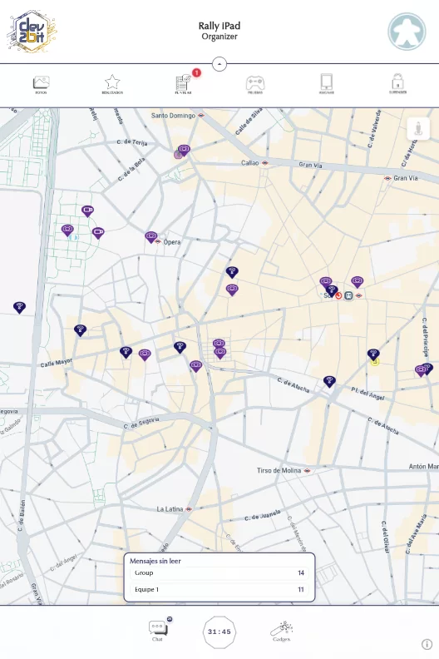Open the Gadgets wand icon
439x659 pixels.
(x=282, y=632)
